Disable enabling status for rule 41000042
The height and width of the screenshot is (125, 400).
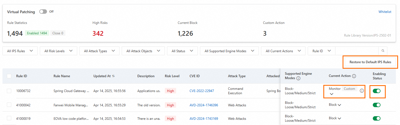tap(377, 105)
